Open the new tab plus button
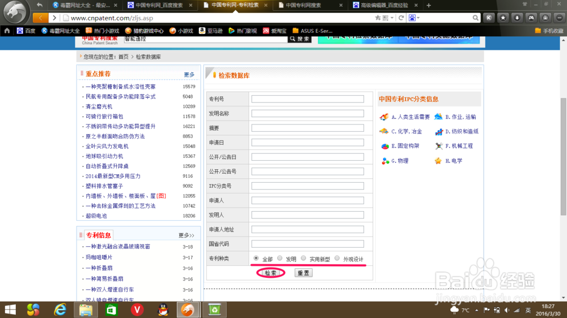Viewport: 567px width, 318px height. (x=429, y=5)
